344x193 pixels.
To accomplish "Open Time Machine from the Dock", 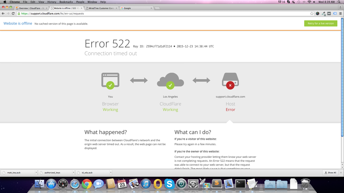I will click(x=181, y=184).
